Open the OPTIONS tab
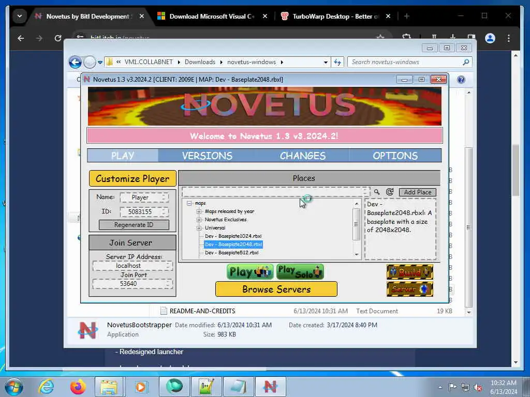 click(395, 156)
